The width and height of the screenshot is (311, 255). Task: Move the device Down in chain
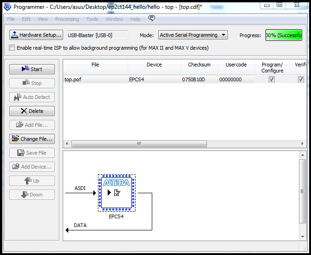(x=32, y=195)
